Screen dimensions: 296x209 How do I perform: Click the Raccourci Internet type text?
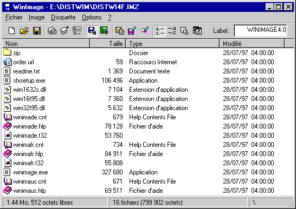coord(153,62)
